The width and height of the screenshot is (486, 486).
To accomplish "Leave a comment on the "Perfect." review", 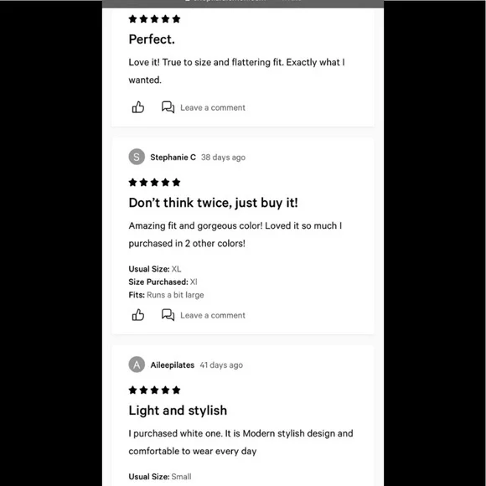I will 213,108.
